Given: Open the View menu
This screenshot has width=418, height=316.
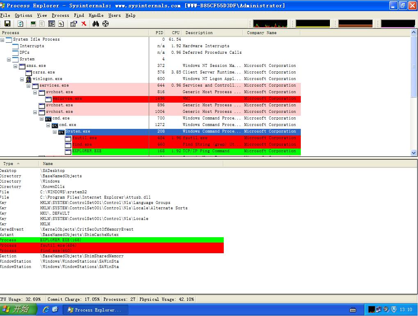Looking at the screenshot, I should 42,16.
